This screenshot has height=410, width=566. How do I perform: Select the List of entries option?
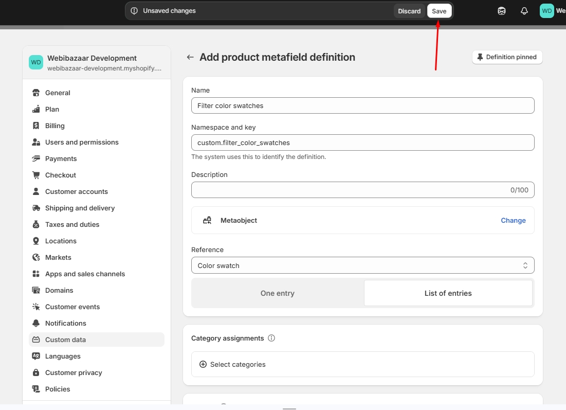[x=448, y=293]
